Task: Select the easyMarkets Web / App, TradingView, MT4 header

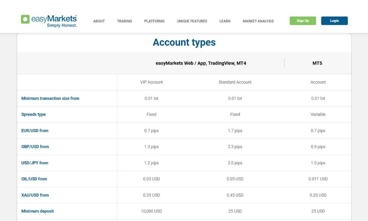Action: [201, 63]
